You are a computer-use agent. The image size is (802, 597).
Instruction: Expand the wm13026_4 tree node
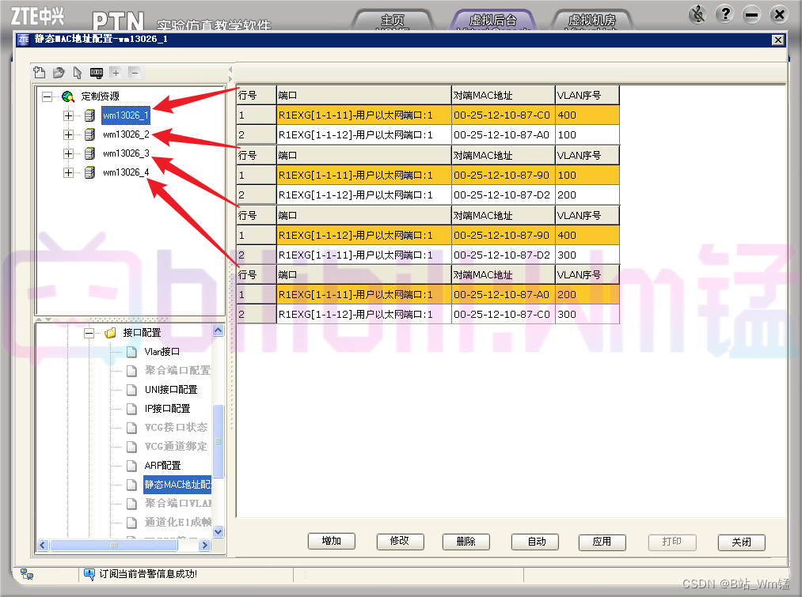tap(68, 172)
